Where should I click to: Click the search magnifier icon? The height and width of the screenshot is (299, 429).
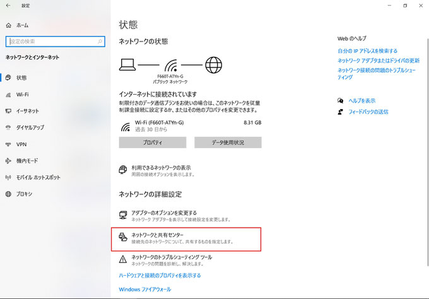[x=100, y=42]
